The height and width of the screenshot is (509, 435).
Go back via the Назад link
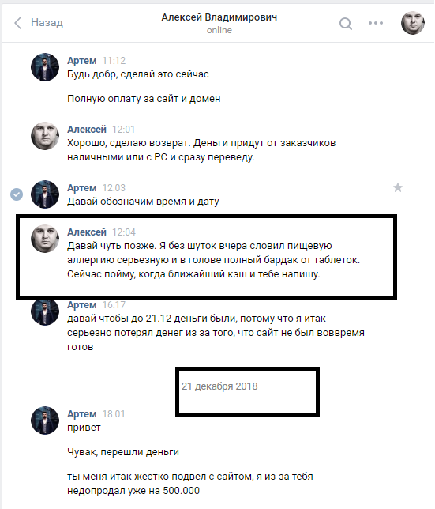pos(47,22)
